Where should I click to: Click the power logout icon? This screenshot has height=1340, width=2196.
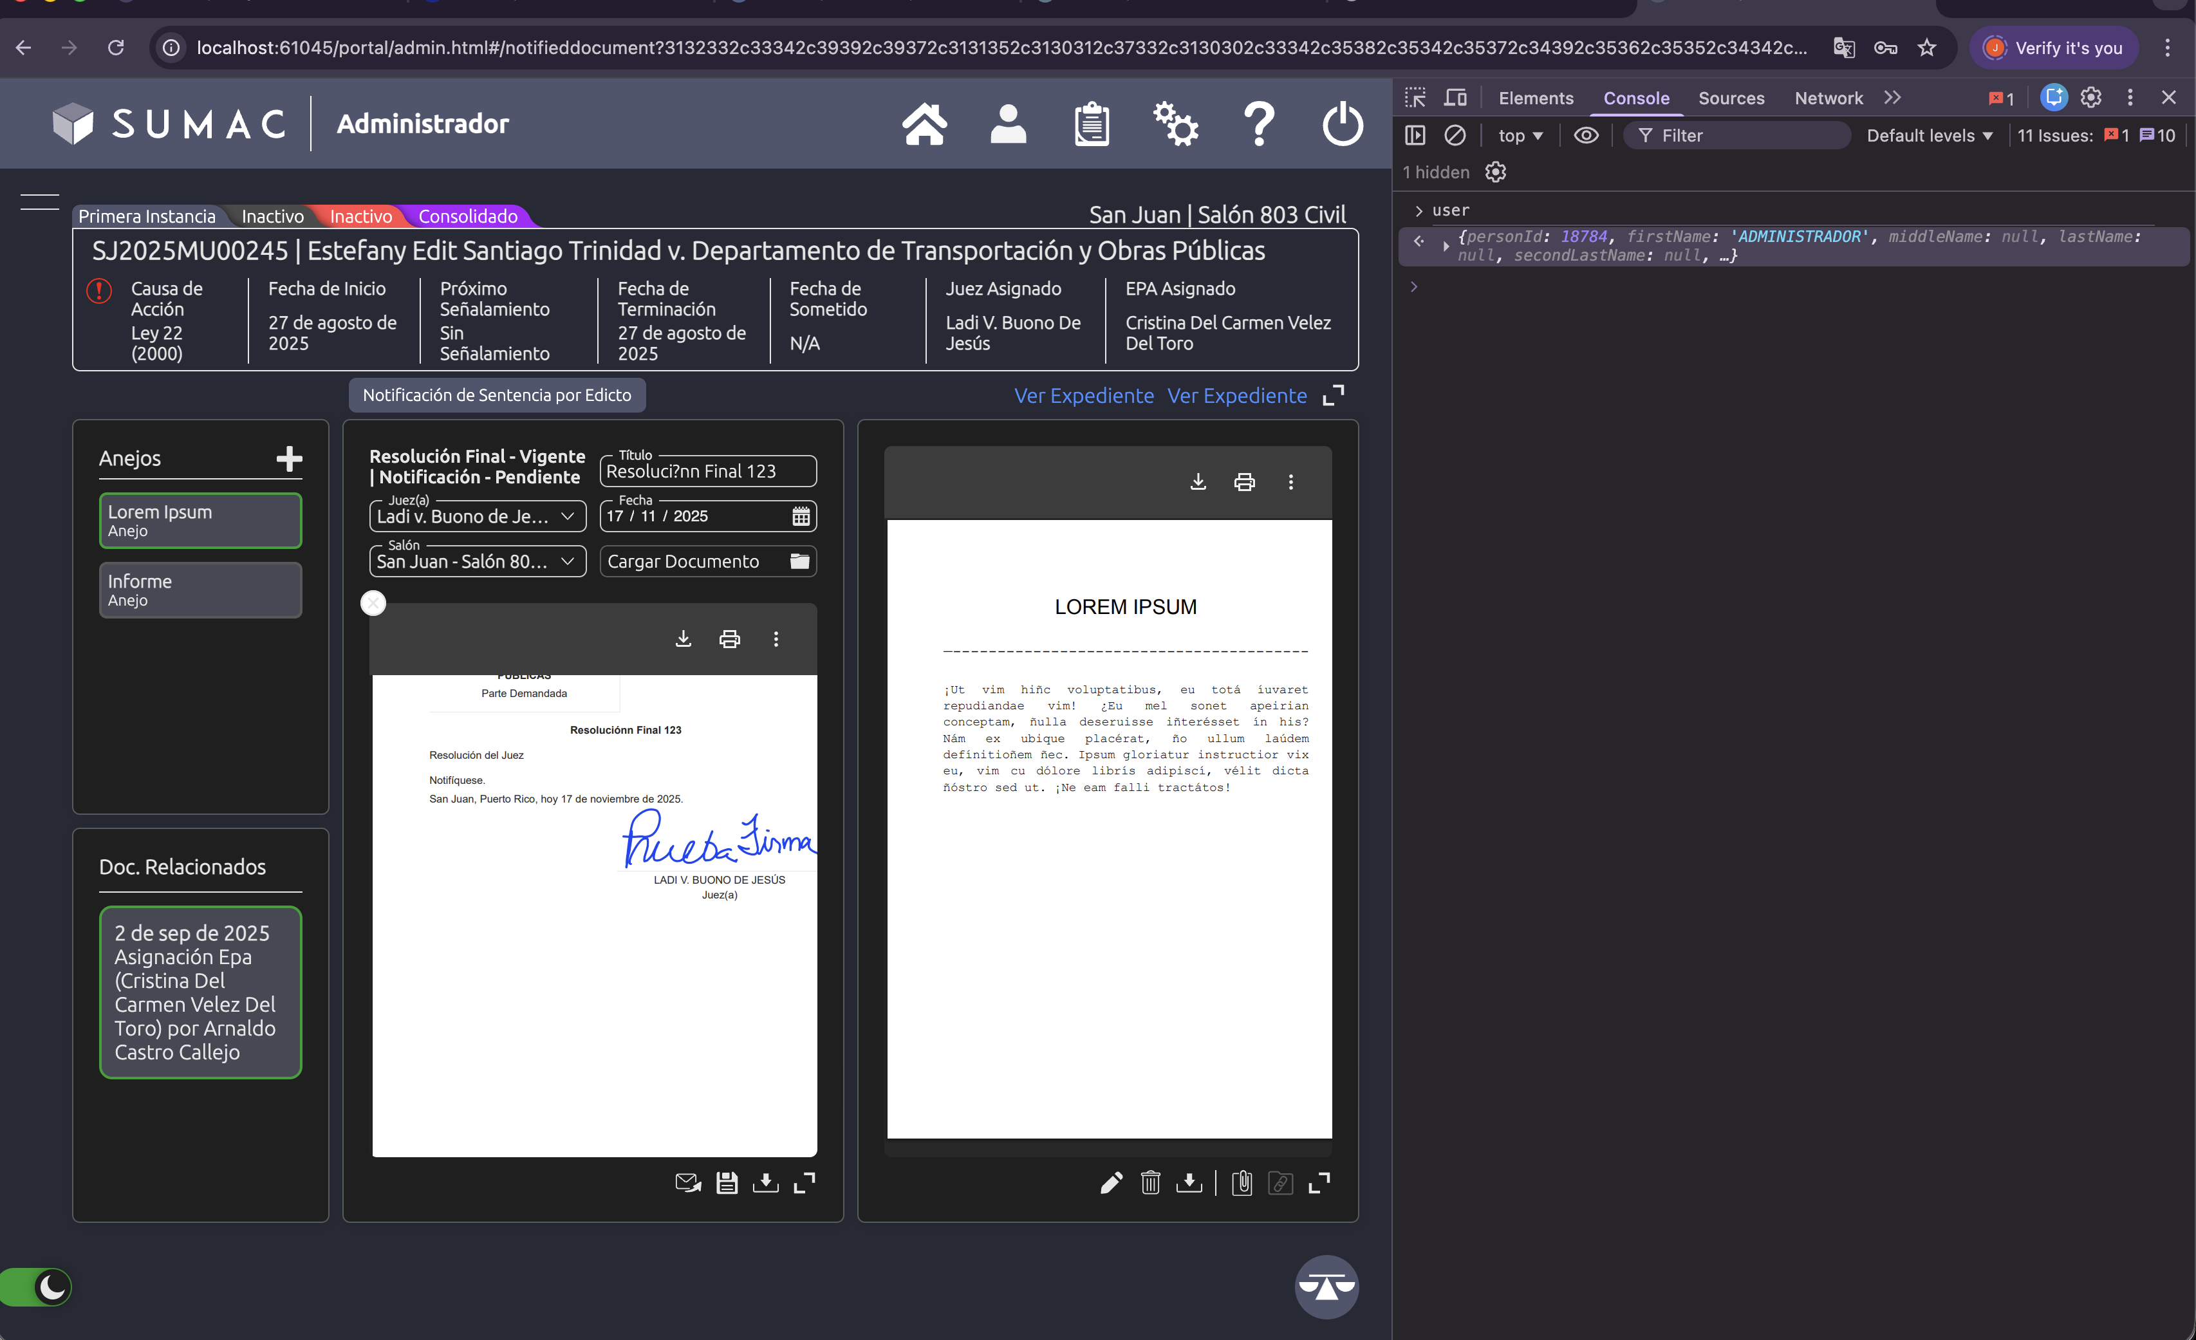pyautogui.click(x=1341, y=124)
